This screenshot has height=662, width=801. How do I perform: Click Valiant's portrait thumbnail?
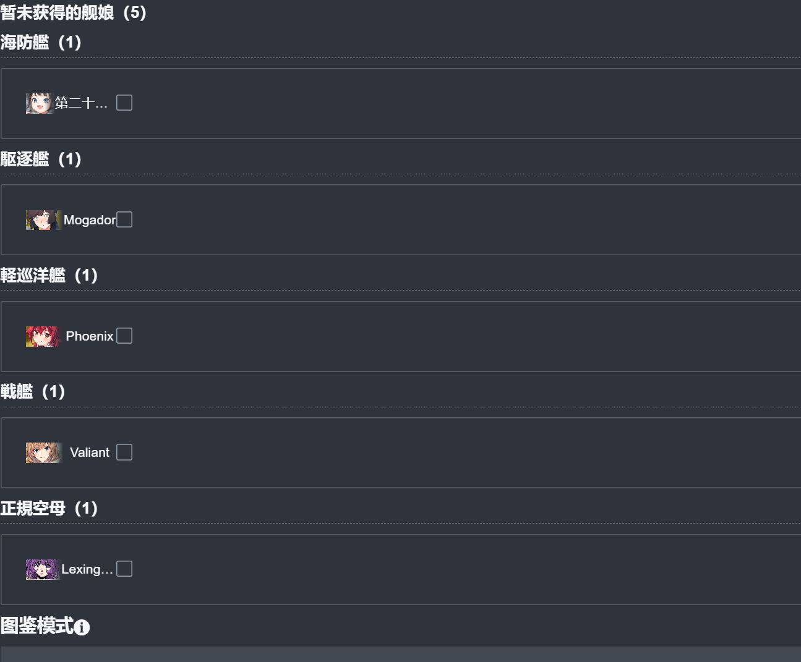tap(44, 452)
